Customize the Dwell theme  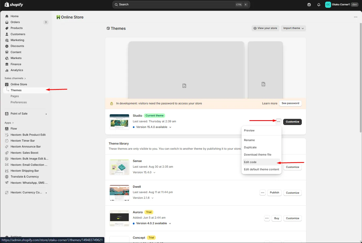tap(292, 193)
